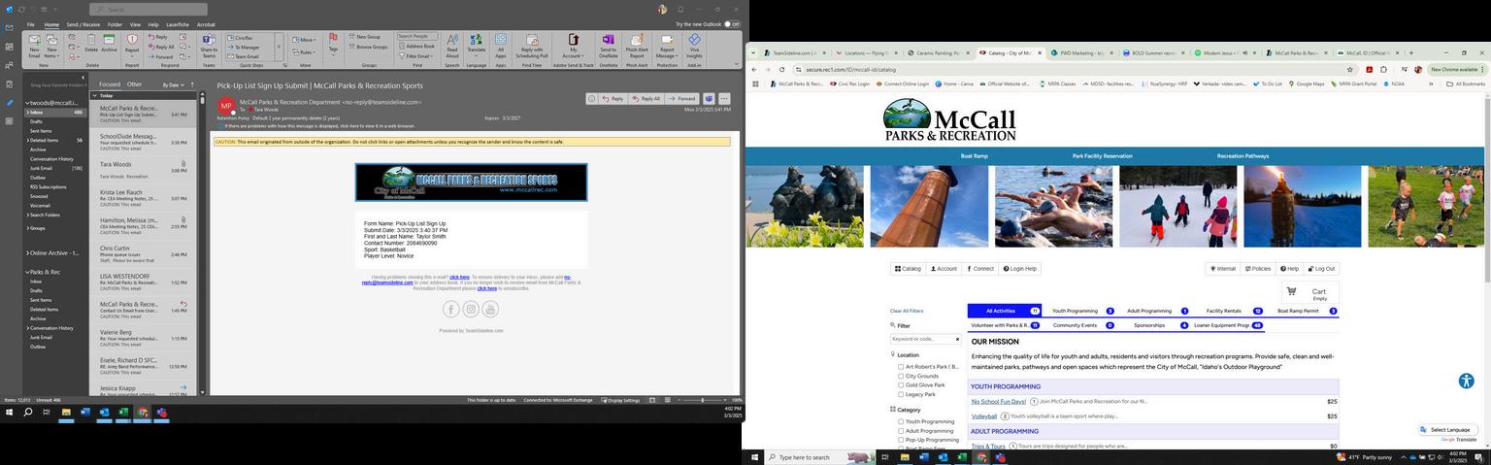Image resolution: width=1491 pixels, height=465 pixels.
Task: Expand the Search Folders tree item
Action: click(27, 215)
